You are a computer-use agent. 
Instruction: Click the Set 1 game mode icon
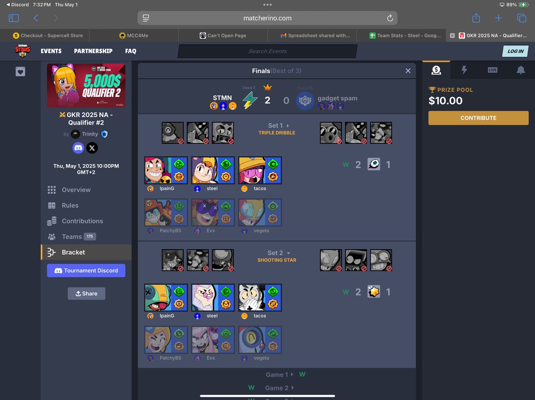pyautogui.click(x=374, y=165)
